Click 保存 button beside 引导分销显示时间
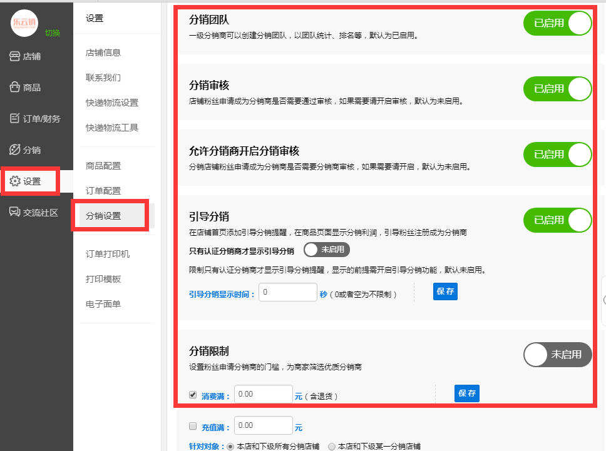606x451 pixels. (x=445, y=292)
